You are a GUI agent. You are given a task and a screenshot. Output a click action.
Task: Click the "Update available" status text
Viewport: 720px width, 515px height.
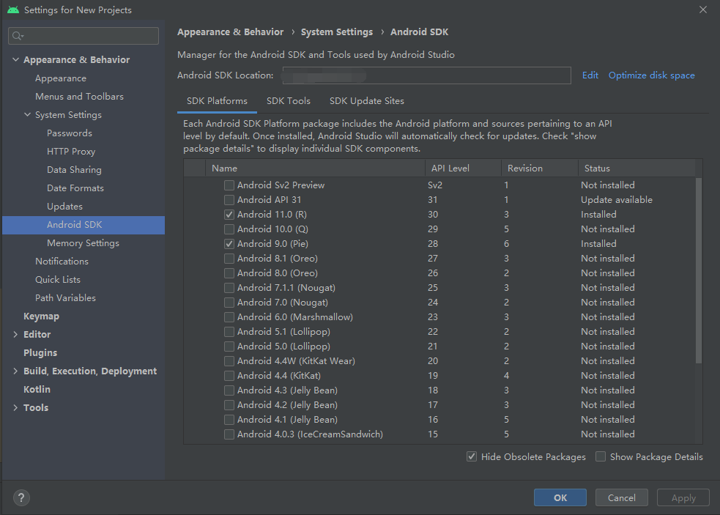click(617, 200)
